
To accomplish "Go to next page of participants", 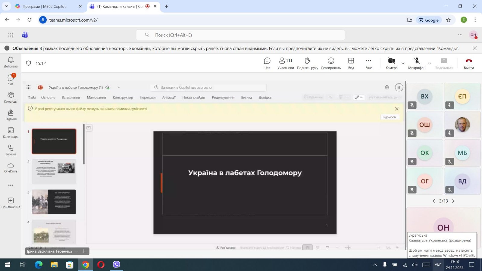I will 453,201.
